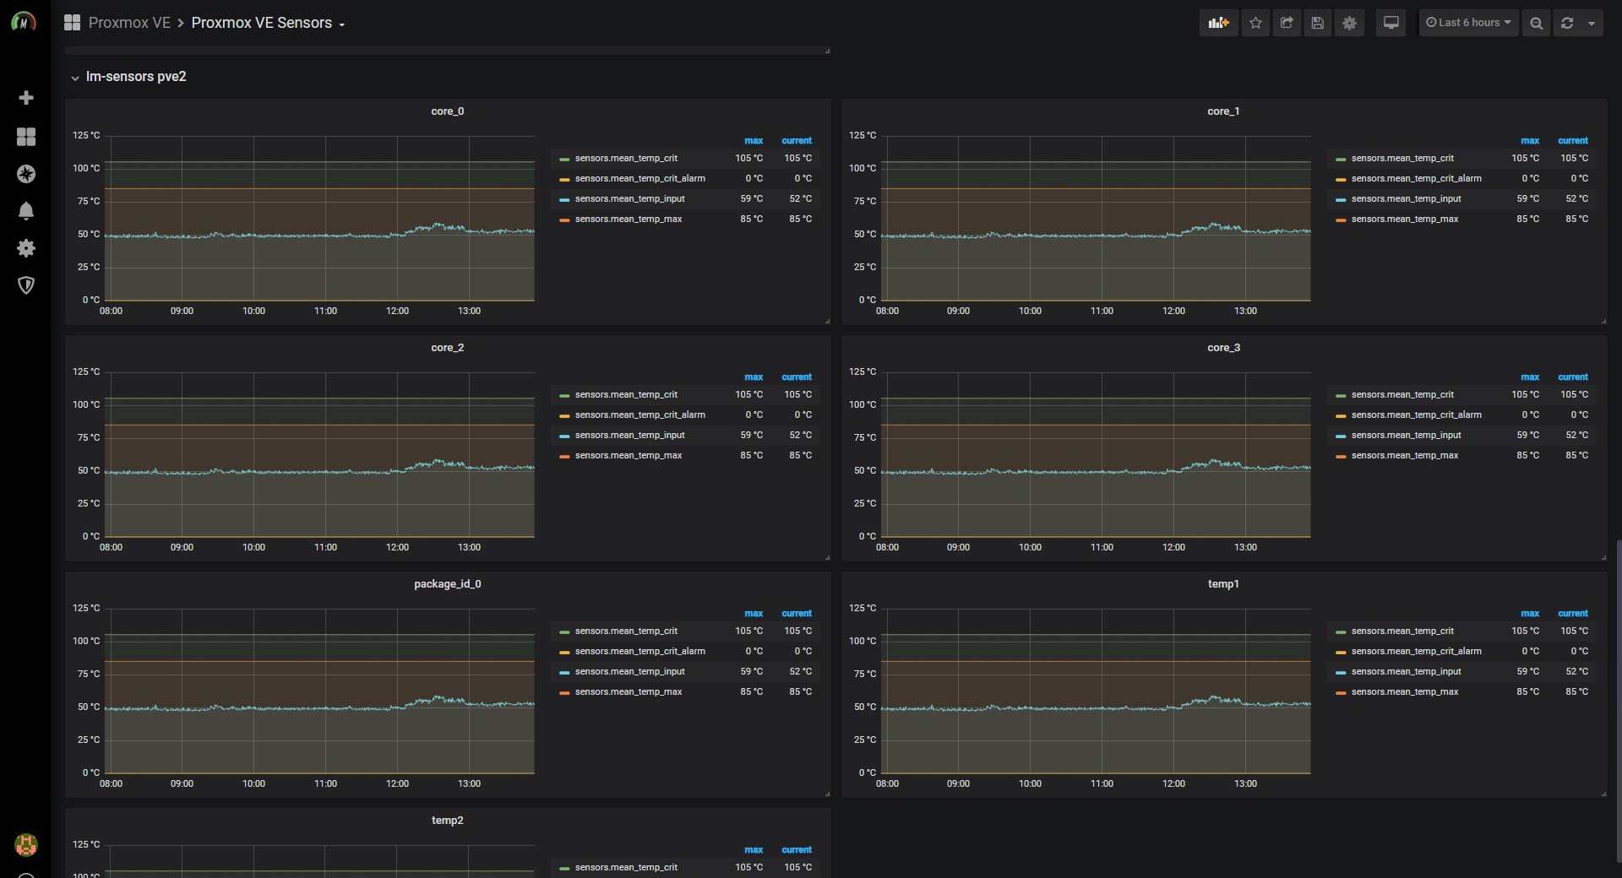The height and width of the screenshot is (878, 1622).
Task: Open the Explore compass icon
Action: click(26, 174)
